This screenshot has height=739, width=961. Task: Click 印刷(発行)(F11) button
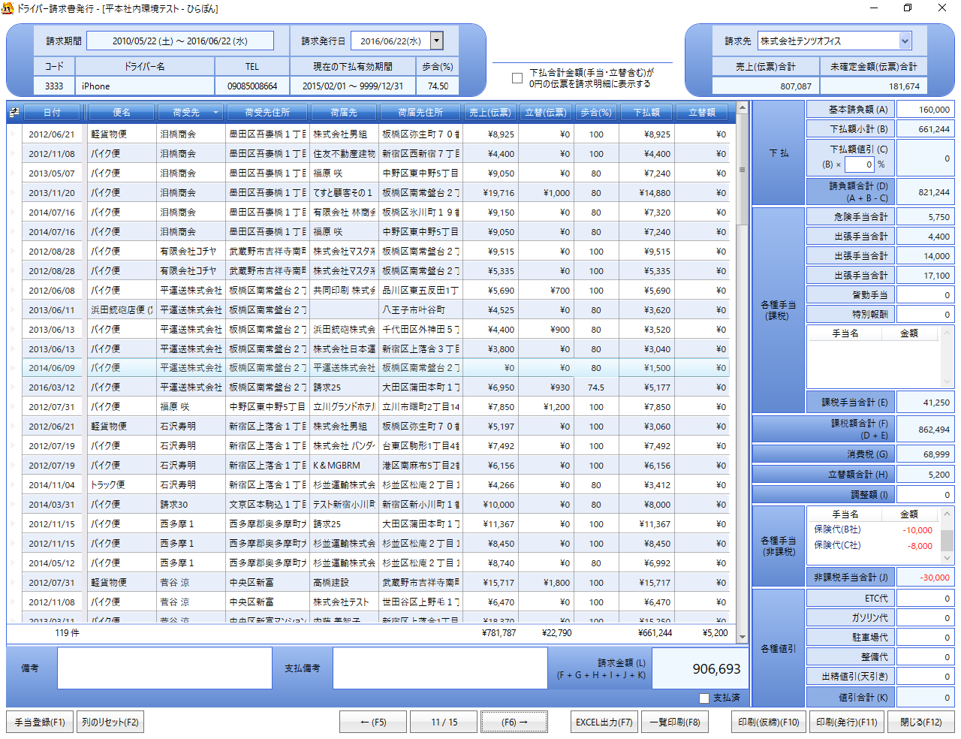(x=847, y=722)
